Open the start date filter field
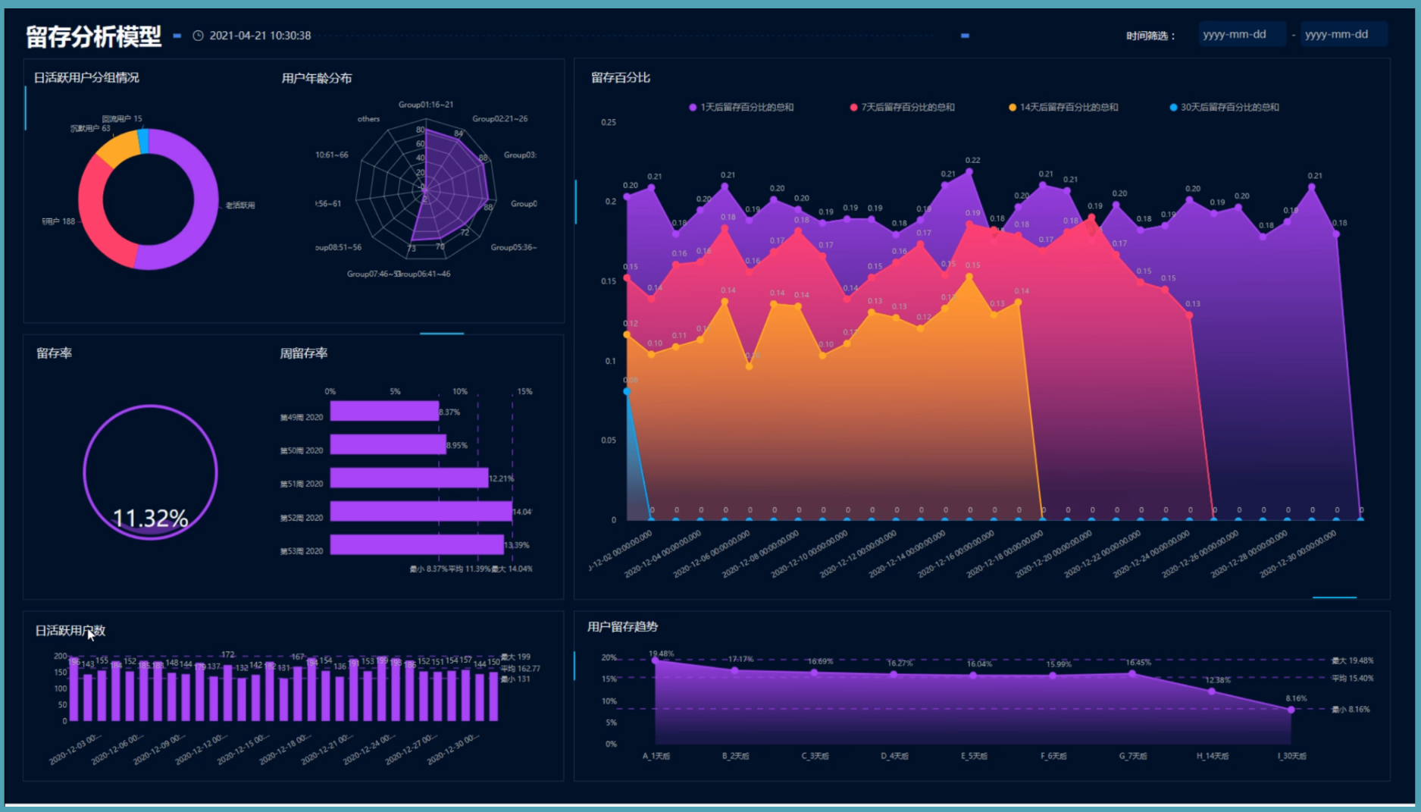The width and height of the screenshot is (1421, 812). click(x=1241, y=34)
